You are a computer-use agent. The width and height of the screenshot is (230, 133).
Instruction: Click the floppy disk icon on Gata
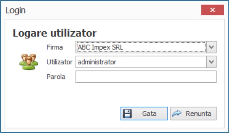coord(127,114)
